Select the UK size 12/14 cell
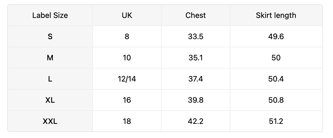333x138 pixels. tap(127, 79)
